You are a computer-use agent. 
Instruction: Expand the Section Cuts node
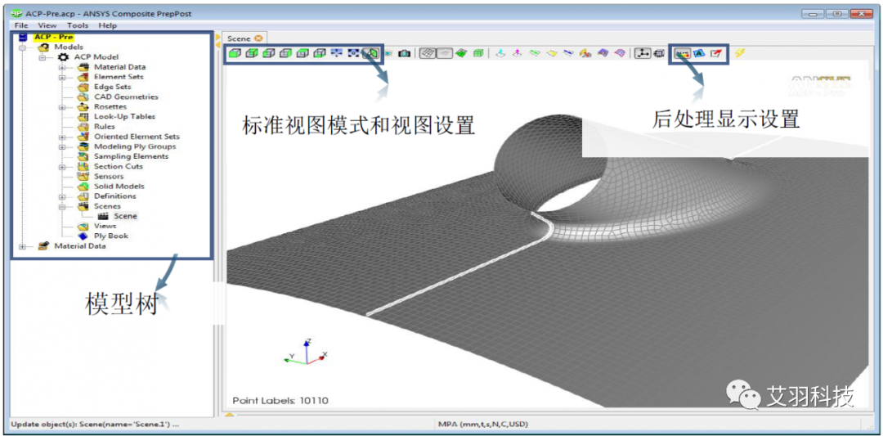[x=62, y=166]
